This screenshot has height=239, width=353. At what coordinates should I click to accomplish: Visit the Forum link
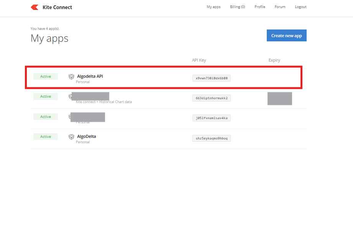(x=280, y=7)
